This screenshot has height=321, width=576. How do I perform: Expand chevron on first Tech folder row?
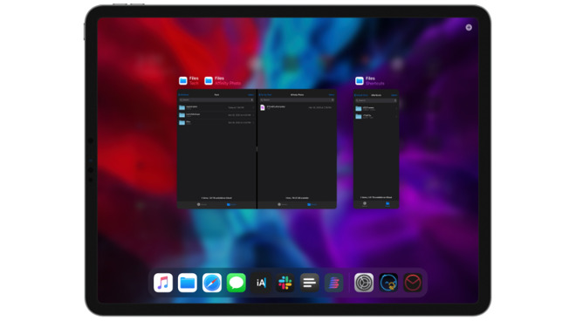[x=253, y=107]
